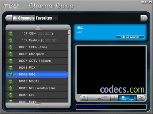This screenshot has height=114, width=153.
Task: Open Welcome to TVU Networks link
Action: (91, 107)
